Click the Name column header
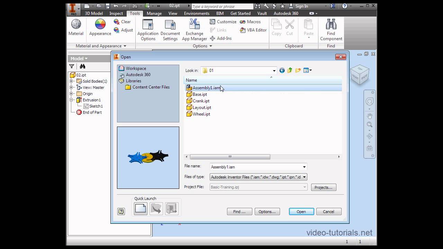Screen dimensions: 443x249 (x=263, y=80)
